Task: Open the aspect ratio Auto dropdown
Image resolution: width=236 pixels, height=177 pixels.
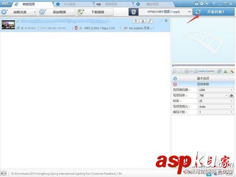Action: tap(216, 107)
